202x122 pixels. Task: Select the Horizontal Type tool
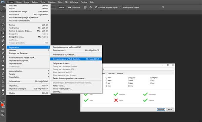[x=3, y=78]
